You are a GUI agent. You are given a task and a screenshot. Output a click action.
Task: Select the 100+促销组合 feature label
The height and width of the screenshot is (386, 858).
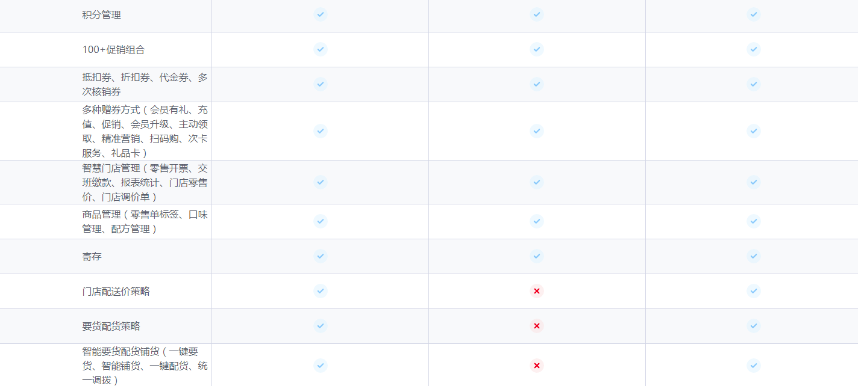coord(114,50)
